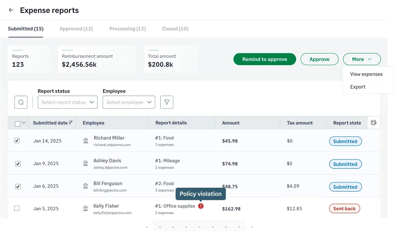
Task: Select Export from the More menu
Action: click(358, 87)
